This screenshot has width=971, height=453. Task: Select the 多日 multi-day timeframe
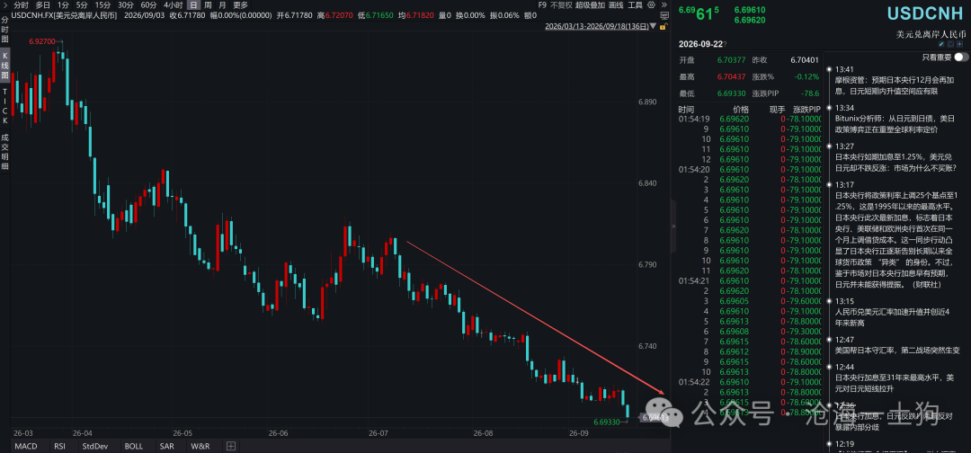43,4
